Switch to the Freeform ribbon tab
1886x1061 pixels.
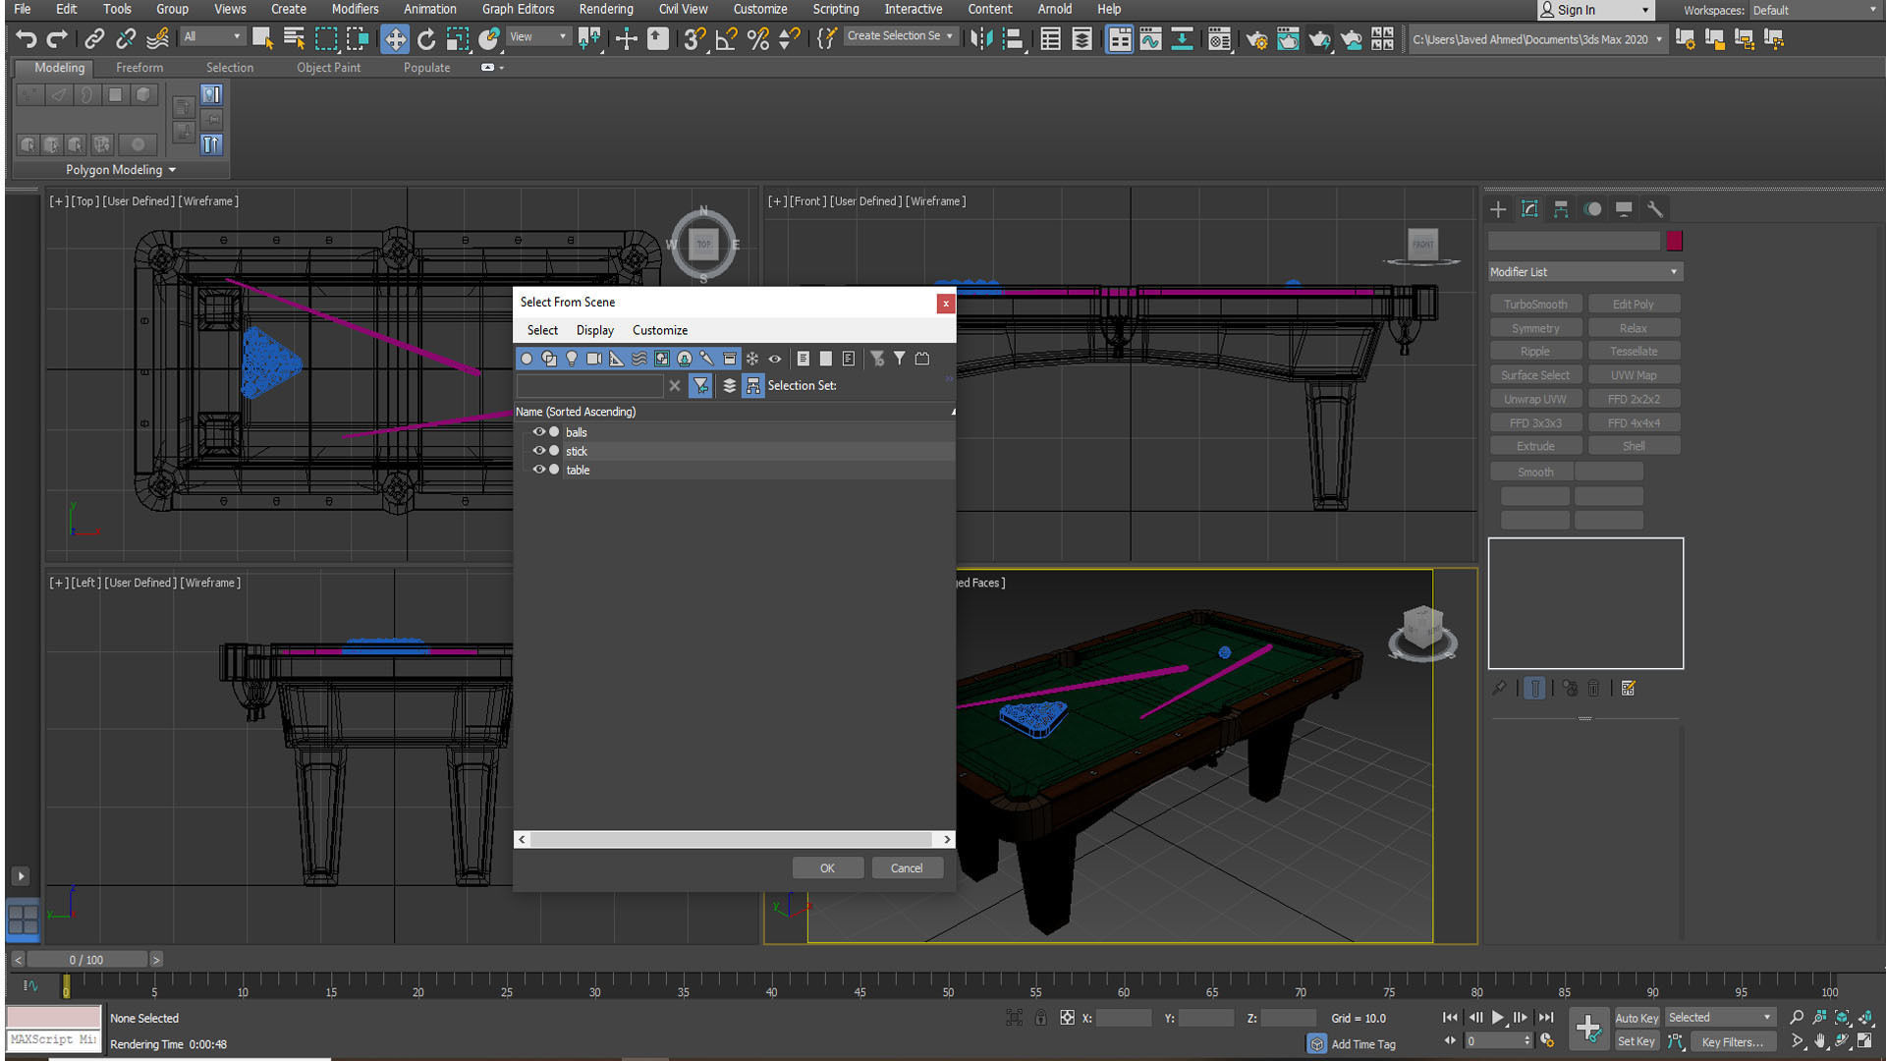coord(139,68)
